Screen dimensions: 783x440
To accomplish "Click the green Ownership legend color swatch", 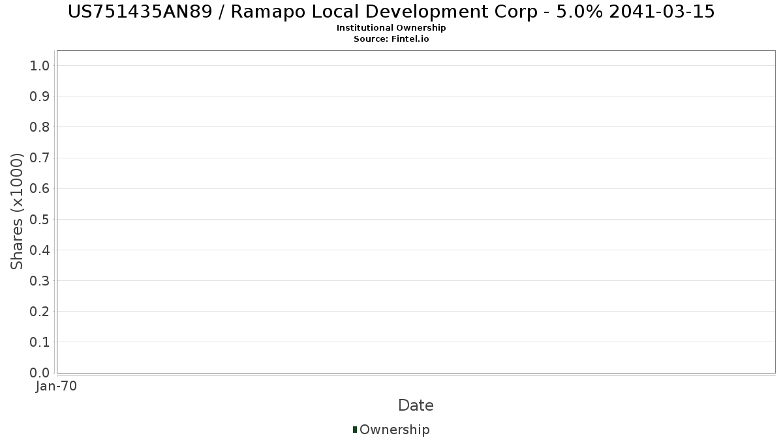I will pyautogui.click(x=355, y=429).
